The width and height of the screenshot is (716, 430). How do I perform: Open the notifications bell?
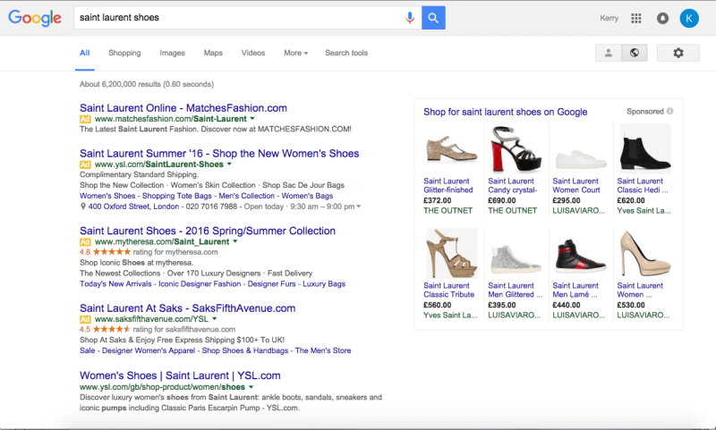[662, 18]
